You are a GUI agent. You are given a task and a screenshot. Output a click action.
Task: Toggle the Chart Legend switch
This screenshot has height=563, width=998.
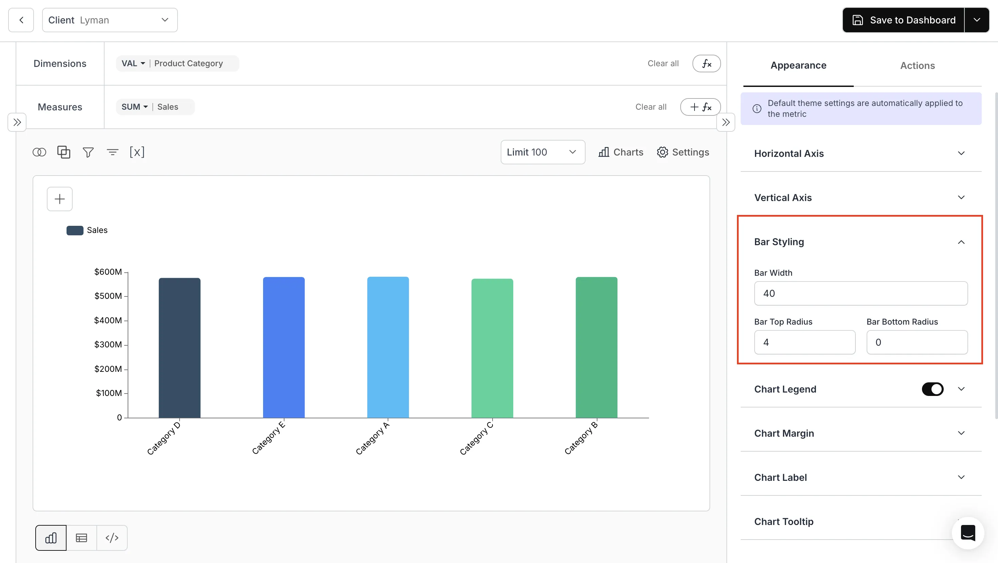point(932,389)
